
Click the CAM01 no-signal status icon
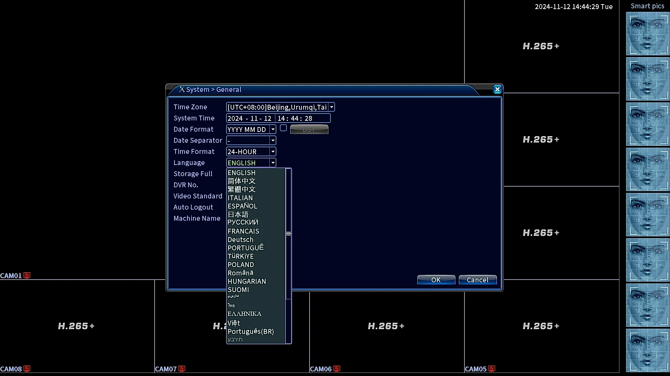(27, 275)
